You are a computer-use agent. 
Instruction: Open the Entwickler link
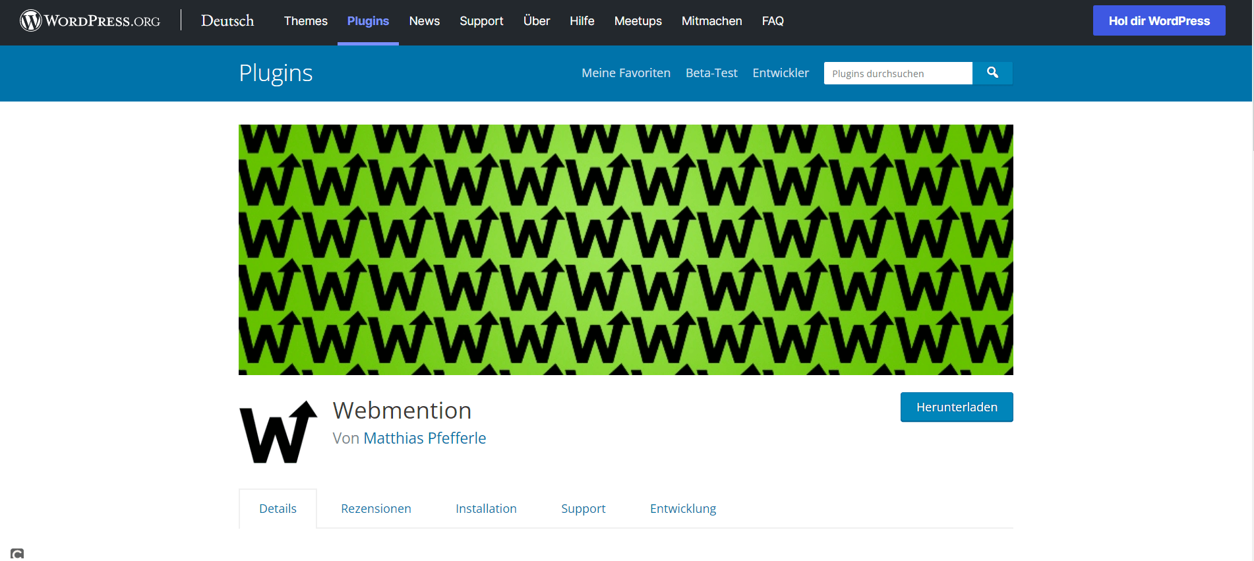coord(781,73)
